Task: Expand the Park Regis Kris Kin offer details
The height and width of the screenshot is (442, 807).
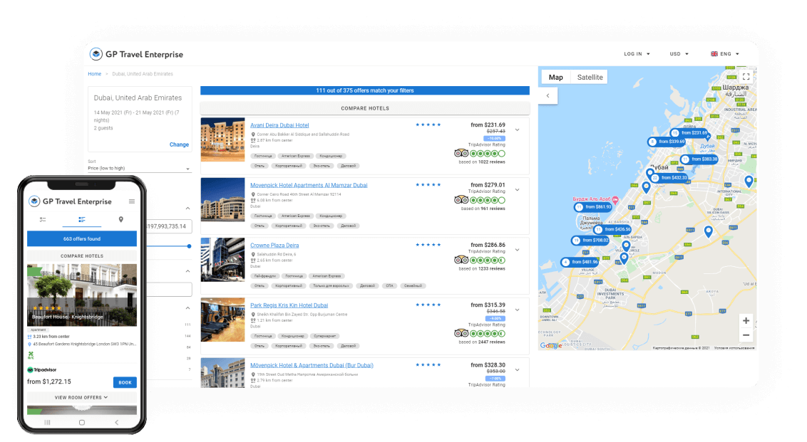Action: pyautogui.click(x=518, y=310)
